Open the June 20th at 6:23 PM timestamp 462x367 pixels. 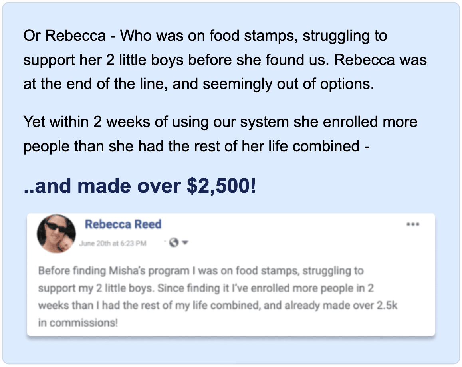tap(113, 243)
